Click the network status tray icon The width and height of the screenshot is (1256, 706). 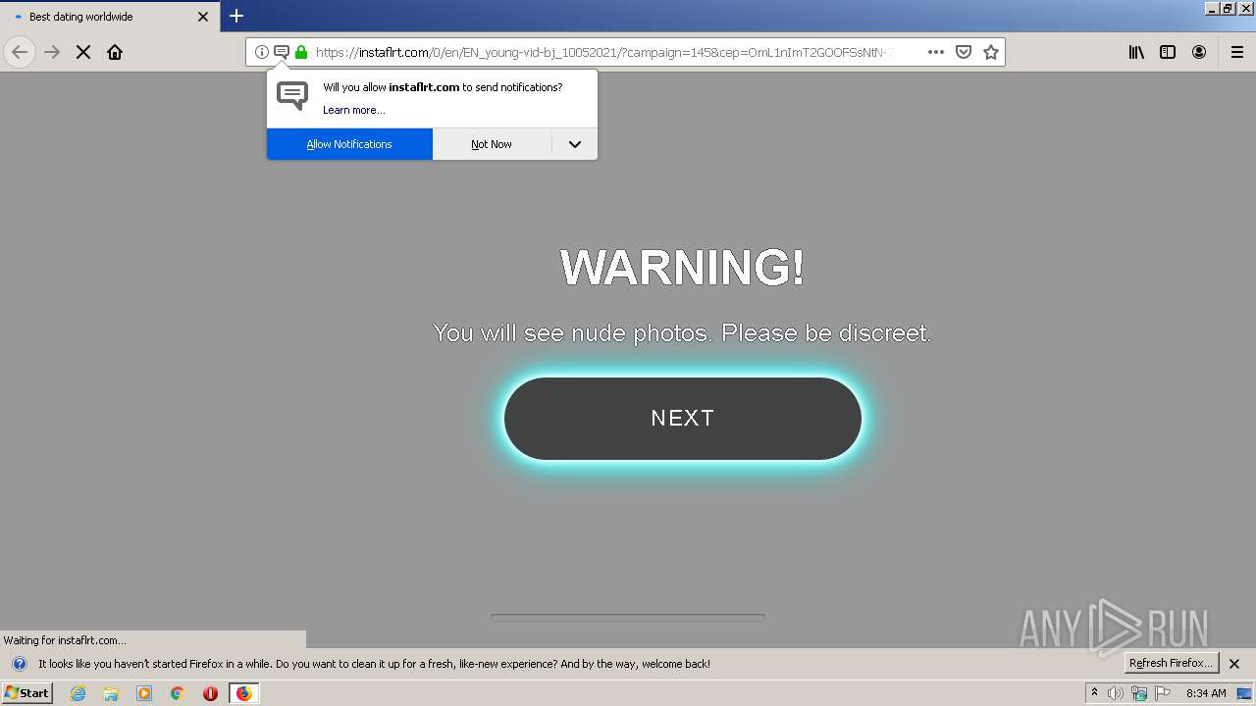(1139, 693)
